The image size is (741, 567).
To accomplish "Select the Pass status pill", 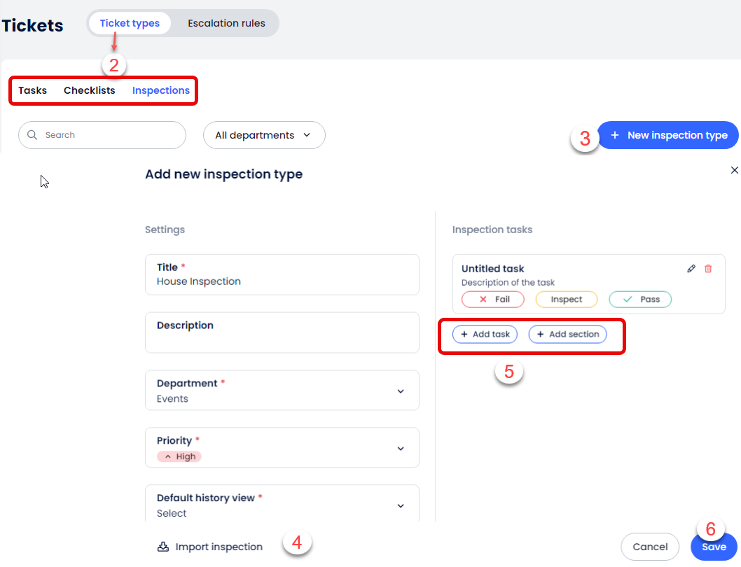I will pyautogui.click(x=640, y=300).
